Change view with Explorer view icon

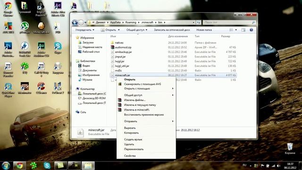click(231, 30)
